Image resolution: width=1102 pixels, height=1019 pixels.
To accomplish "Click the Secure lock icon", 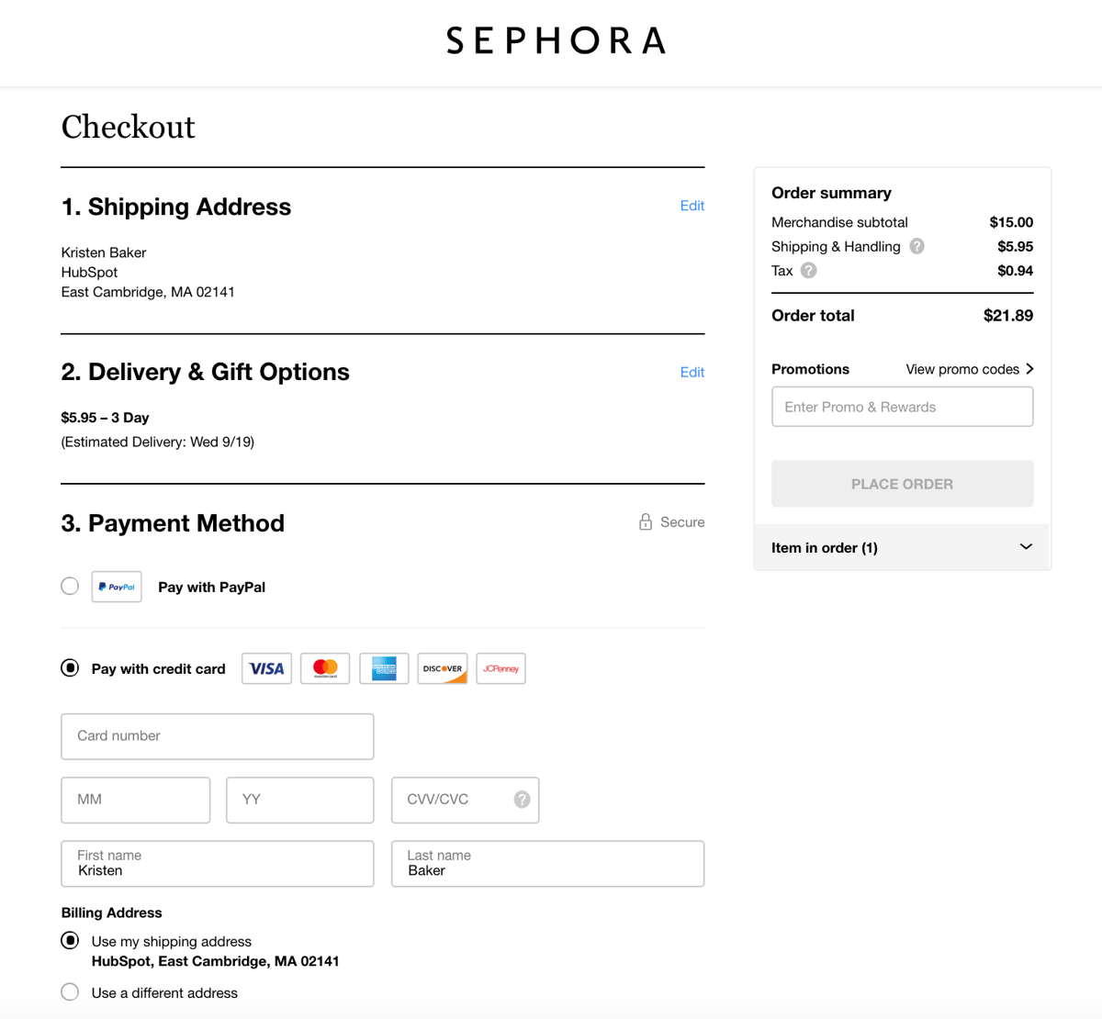I will click(x=646, y=521).
